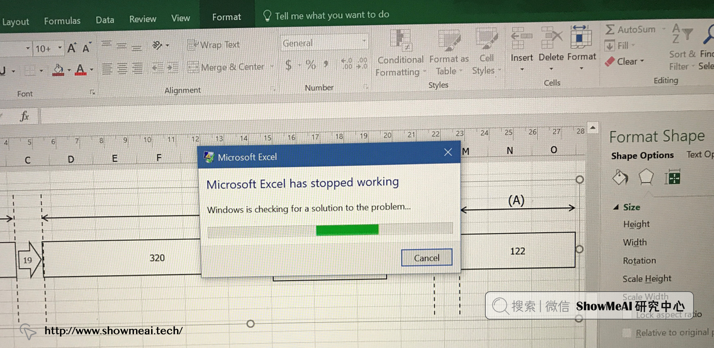Image resolution: width=714 pixels, height=348 pixels.
Task: Click the Borders icon
Action: (x=30, y=70)
